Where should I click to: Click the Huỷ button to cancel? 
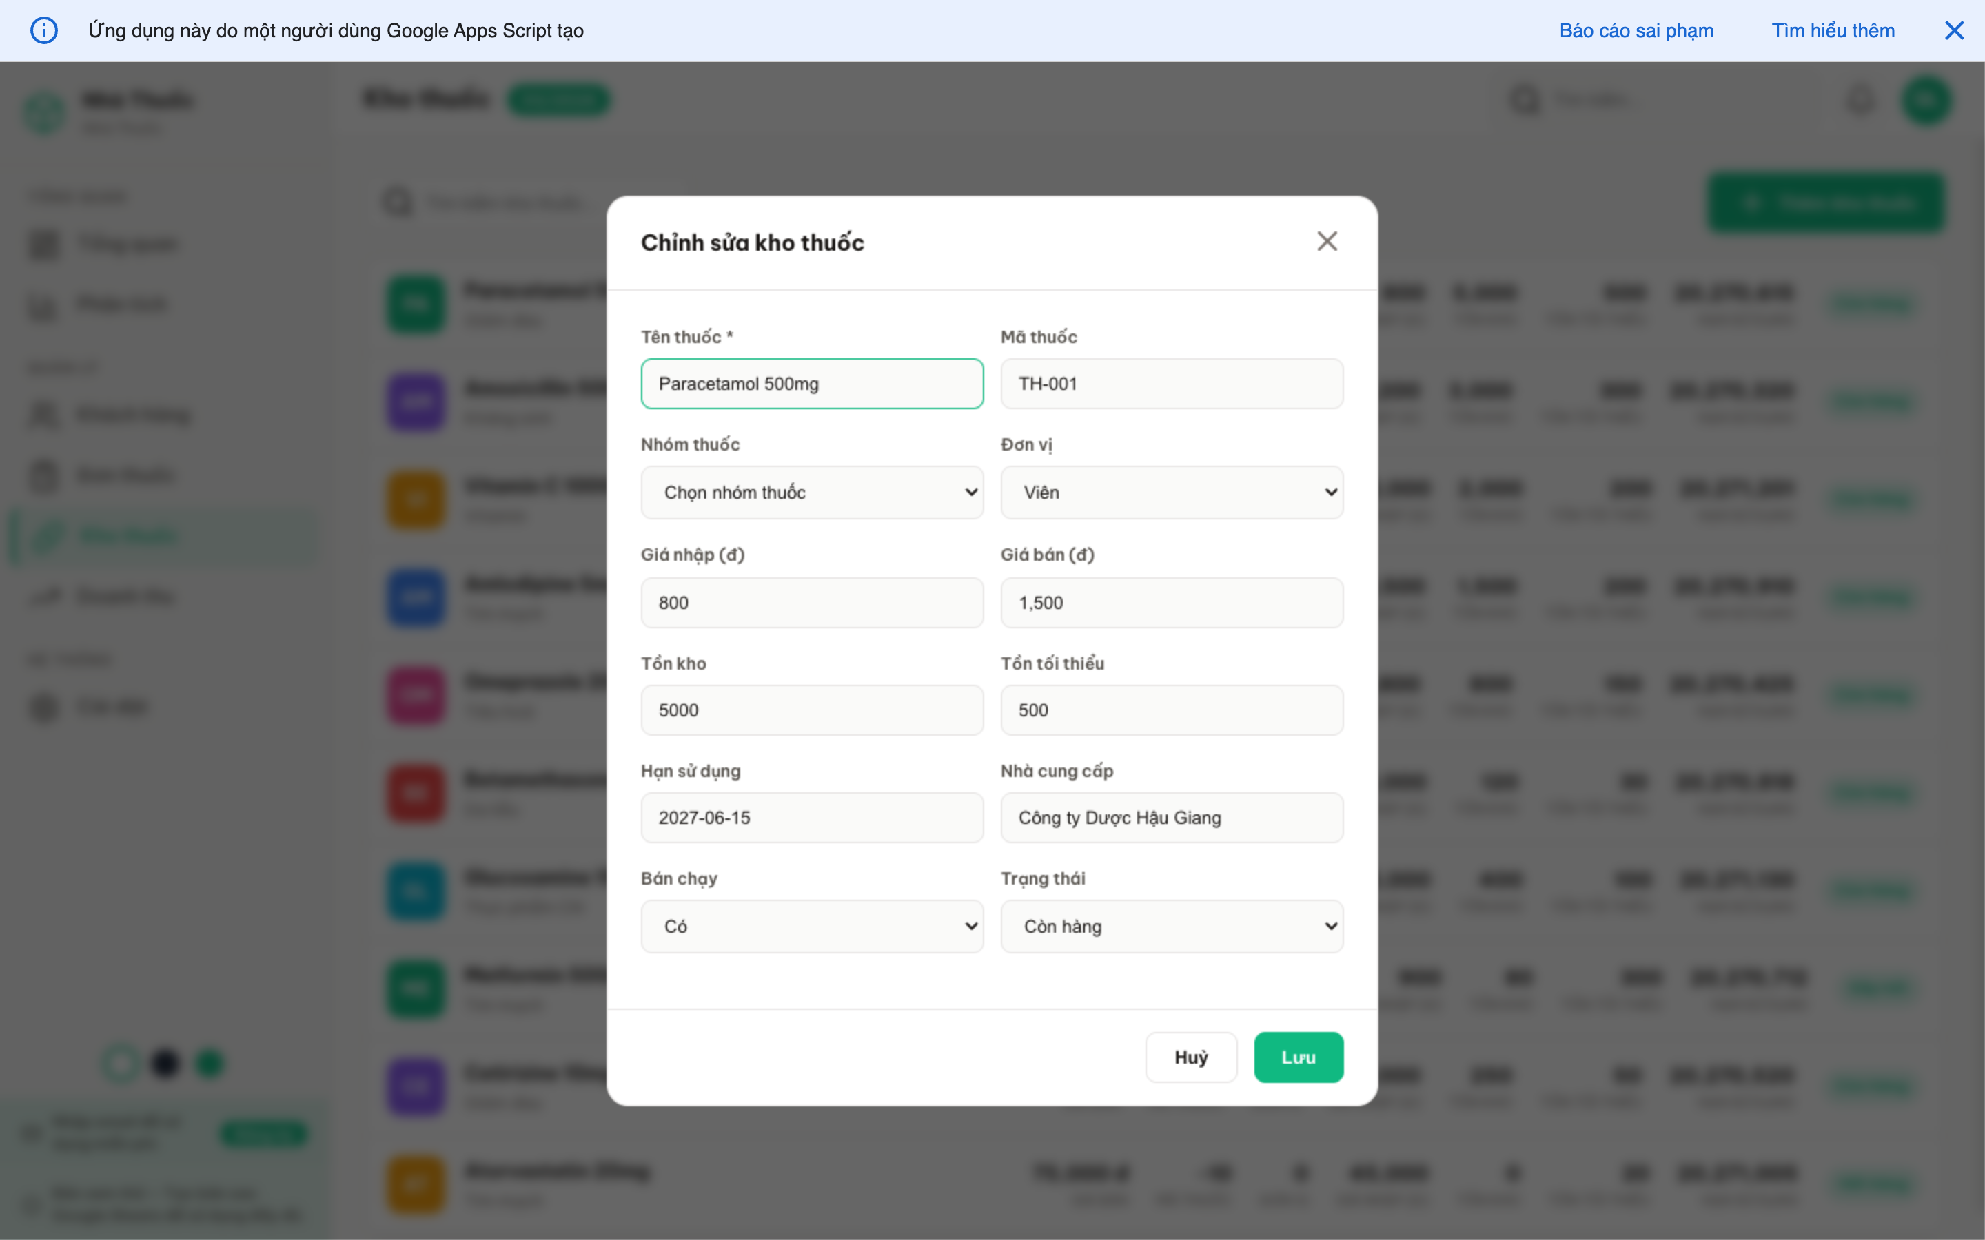point(1191,1057)
